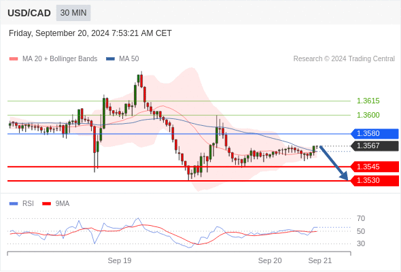Click the RSI blue legend swatch
The height and width of the screenshot is (272, 401).
14,204
